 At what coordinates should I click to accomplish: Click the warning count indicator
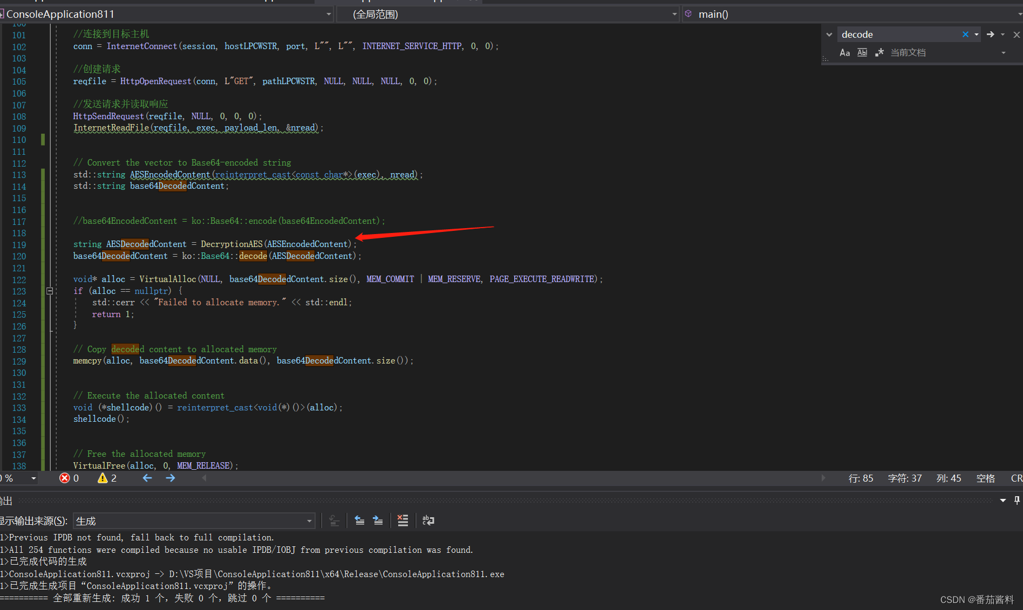click(x=107, y=478)
